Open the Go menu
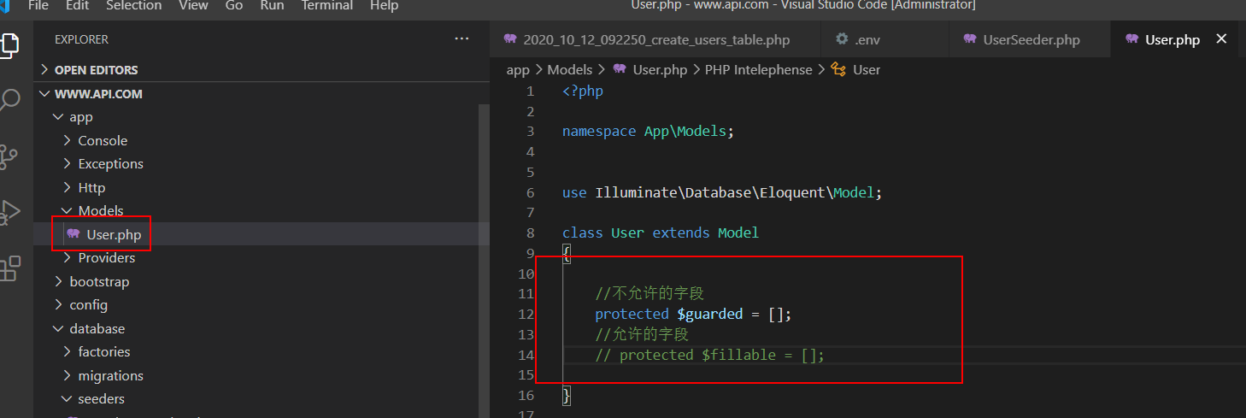The image size is (1246, 418). pos(234,5)
